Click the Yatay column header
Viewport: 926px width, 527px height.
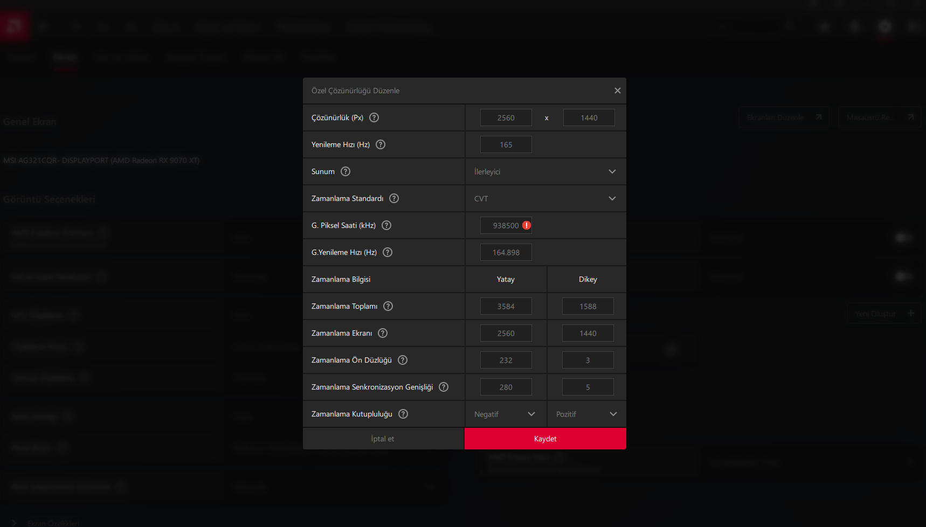(x=506, y=279)
